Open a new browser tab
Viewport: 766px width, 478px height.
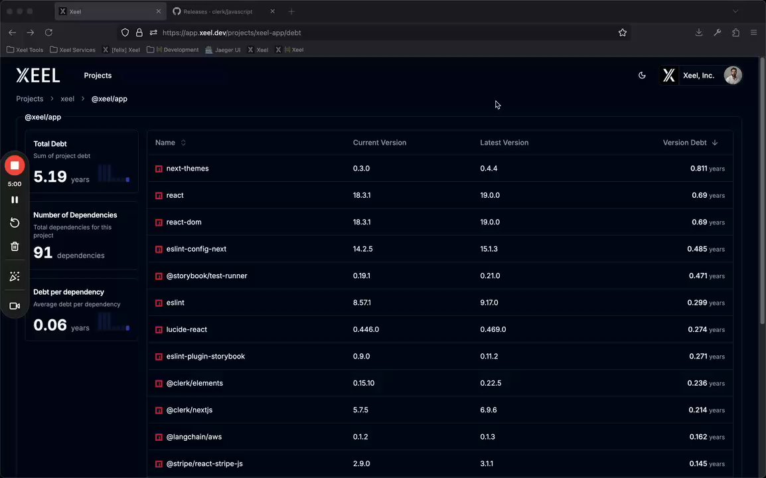click(291, 12)
